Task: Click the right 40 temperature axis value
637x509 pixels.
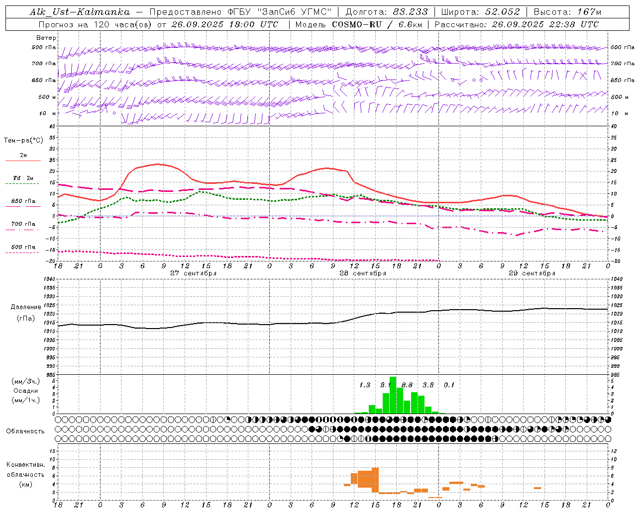Action: point(614,126)
